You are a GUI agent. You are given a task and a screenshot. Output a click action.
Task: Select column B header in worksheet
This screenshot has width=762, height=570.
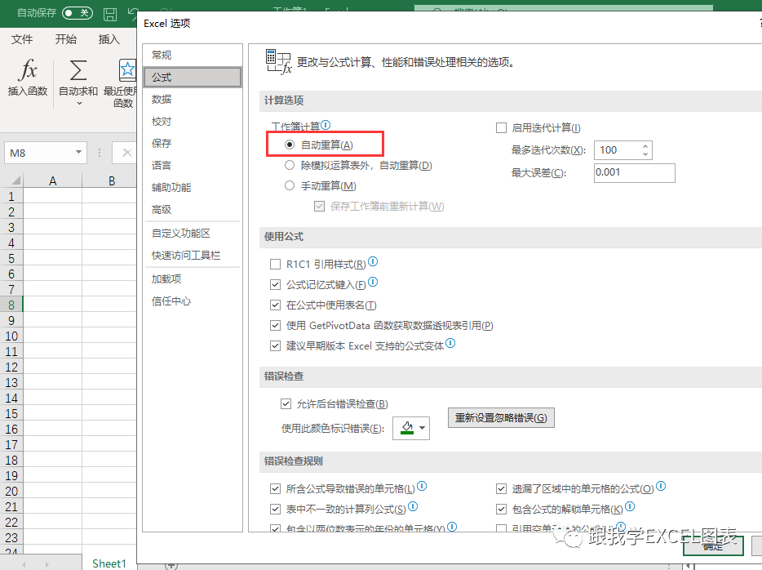tap(110, 181)
